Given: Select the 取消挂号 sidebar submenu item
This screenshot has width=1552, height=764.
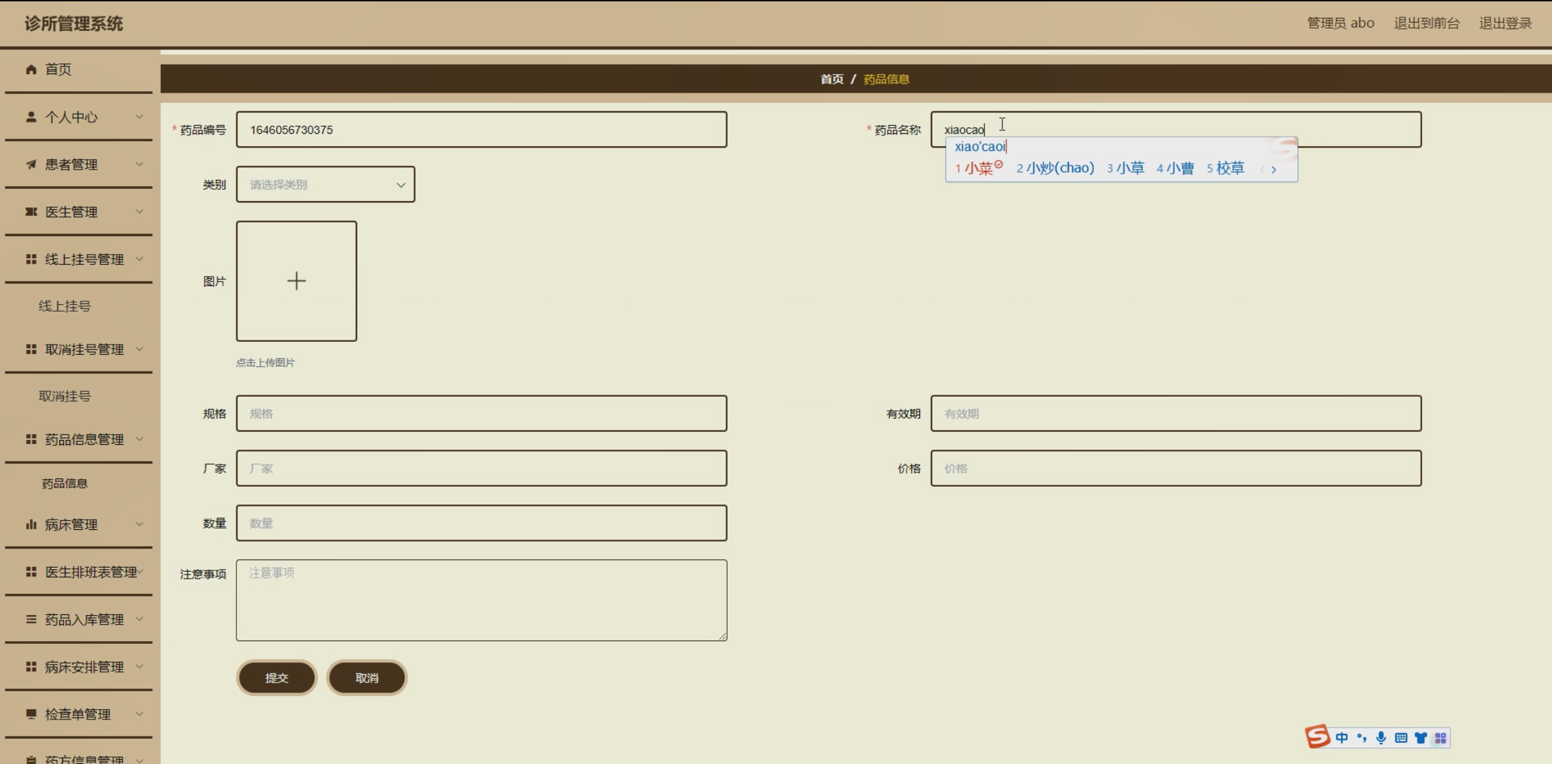Looking at the screenshot, I should (x=65, y=396).
